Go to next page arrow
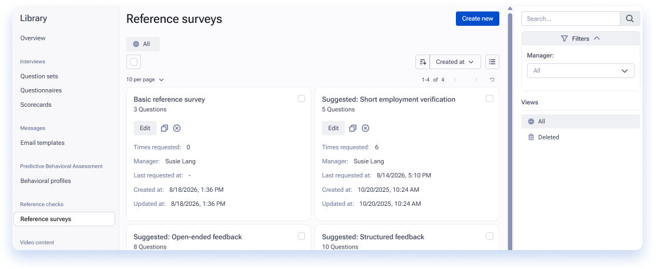Image resolution: width=658 pixels, height=268 pixels. tap(476, 80)
